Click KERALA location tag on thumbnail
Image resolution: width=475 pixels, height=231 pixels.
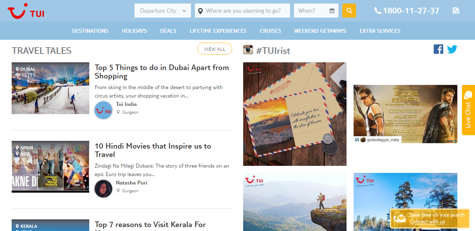(29, 226)
